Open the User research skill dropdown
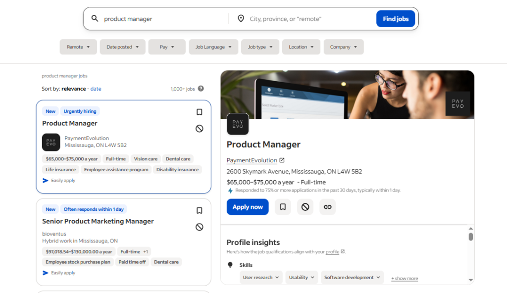 click(x=261, y=277)
